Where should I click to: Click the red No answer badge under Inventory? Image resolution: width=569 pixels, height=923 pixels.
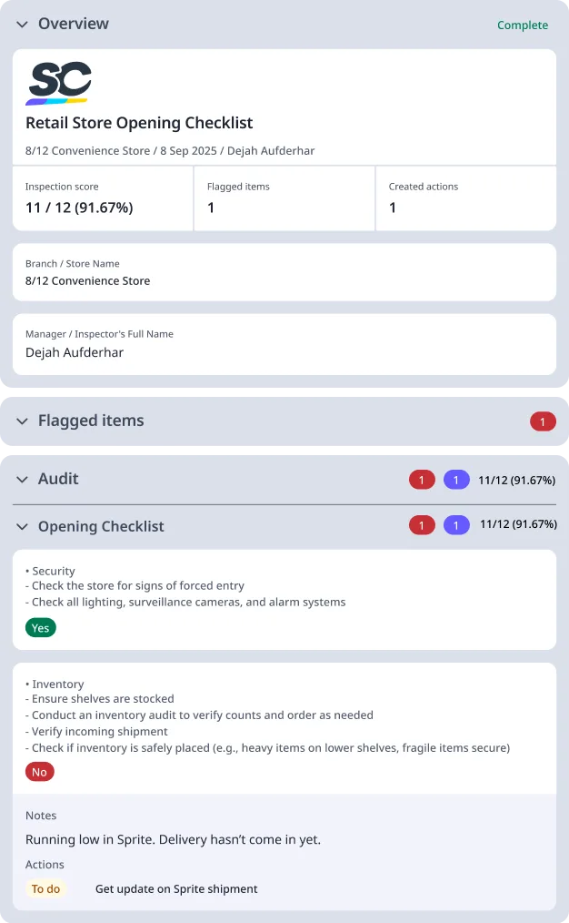pyautogui.click(x=39, y=771)
